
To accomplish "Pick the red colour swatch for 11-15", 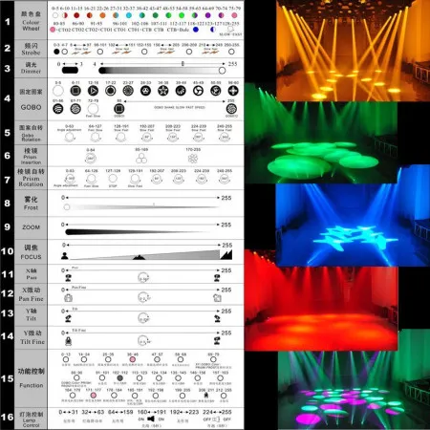I will [76, 15].
